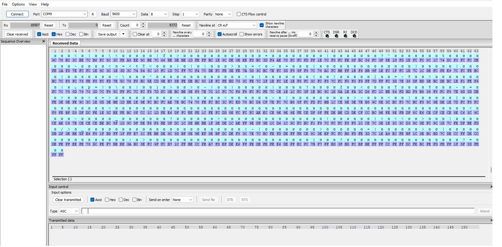
Task: Open the Save output dropdown arrow
Action: pos(123,34)
